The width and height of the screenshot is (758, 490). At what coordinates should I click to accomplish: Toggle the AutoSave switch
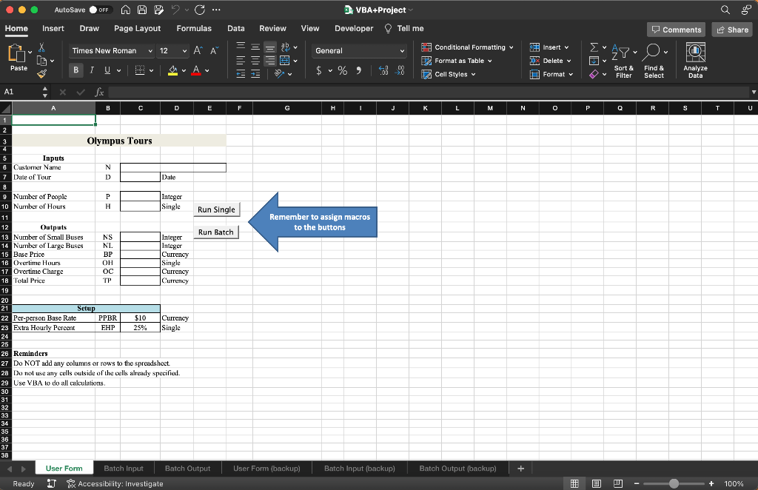click(x=100, y=10)
